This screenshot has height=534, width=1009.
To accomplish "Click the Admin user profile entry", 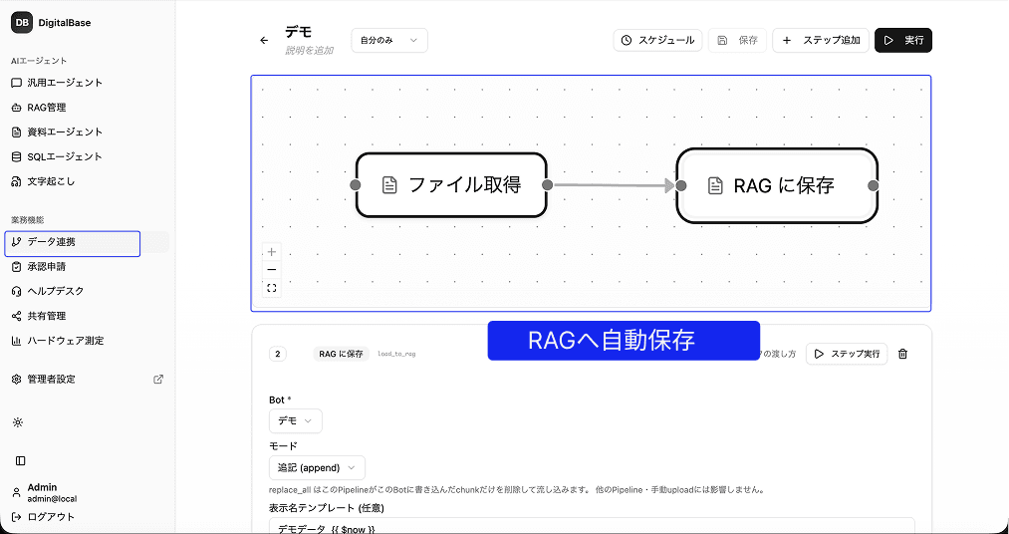I will tap(45, 492).
